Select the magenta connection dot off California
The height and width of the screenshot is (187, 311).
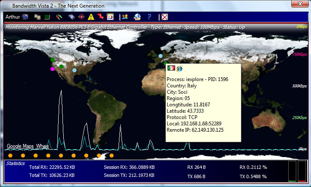(53, 69)
